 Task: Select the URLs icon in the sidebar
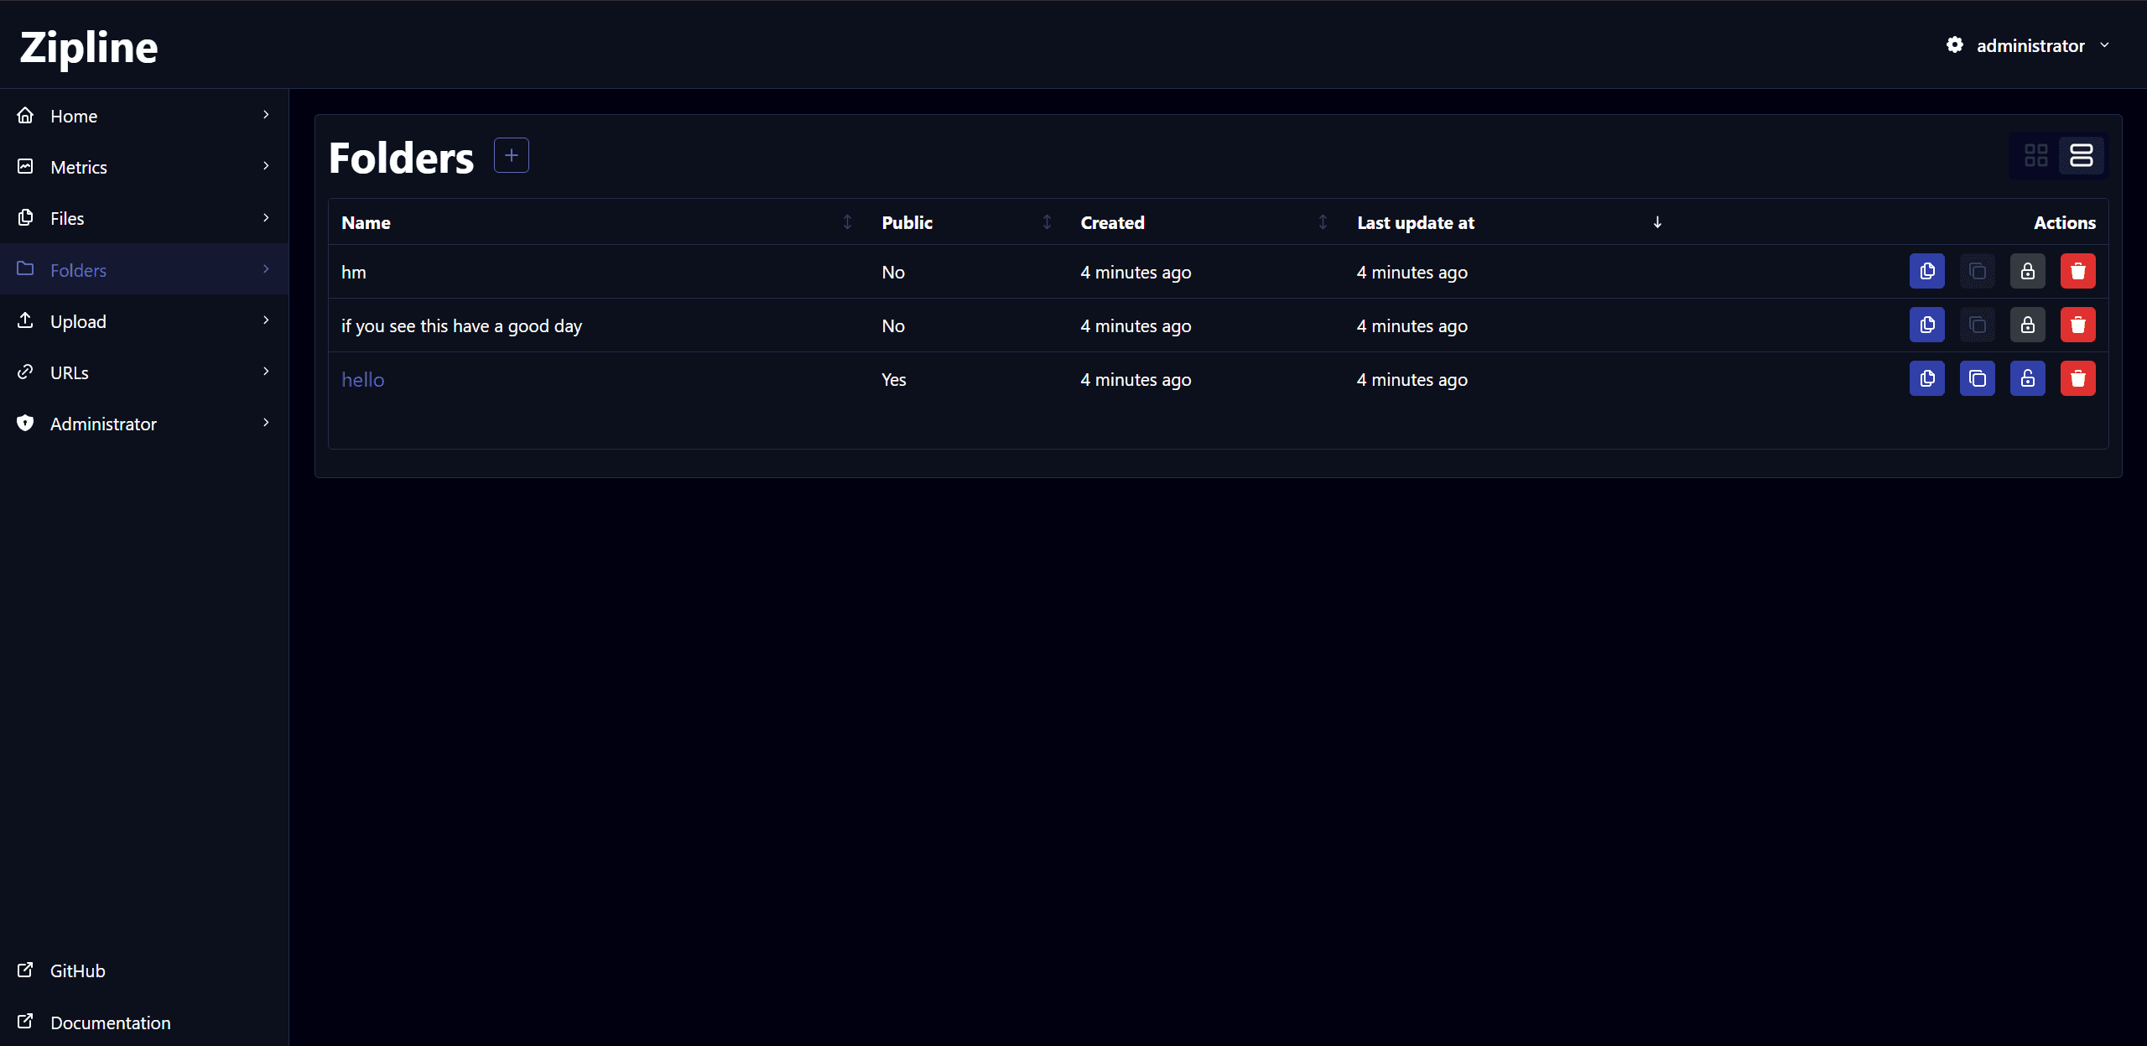pos(26,372)
